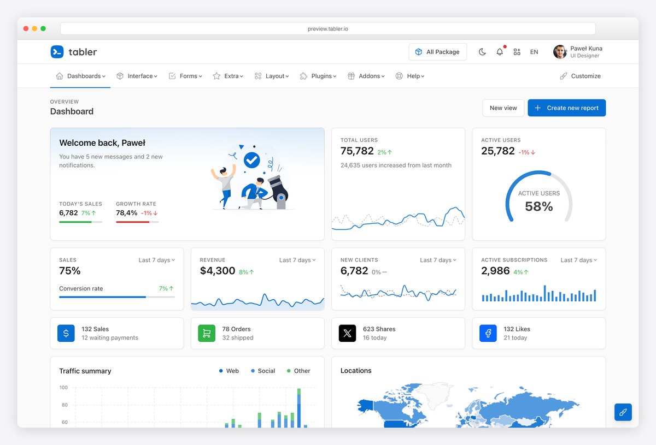
Task: Click the Active Subscriptions bar chart
Action: 539,293
